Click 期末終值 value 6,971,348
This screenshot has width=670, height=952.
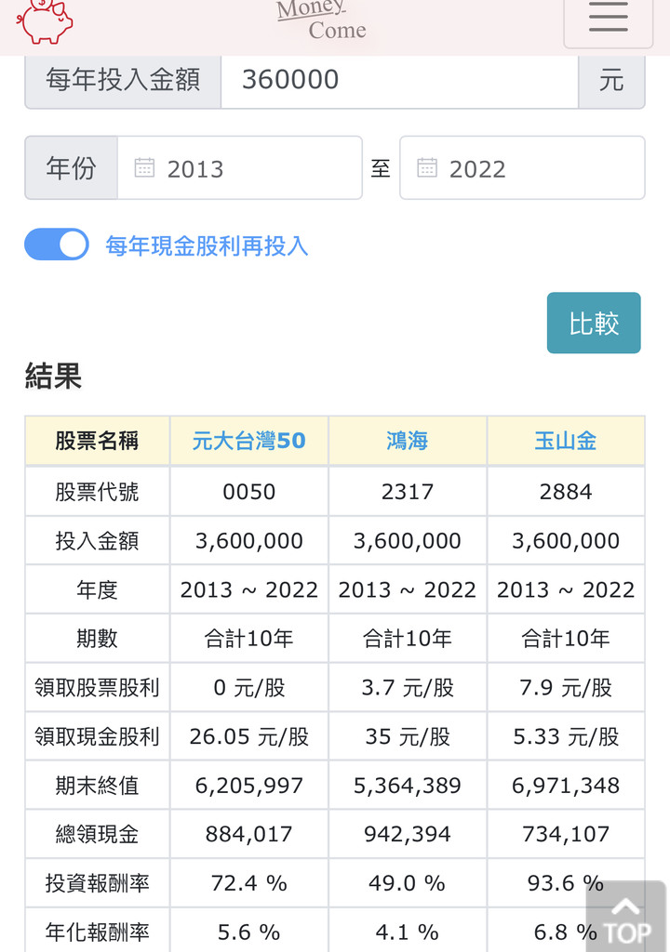(566, 785)
